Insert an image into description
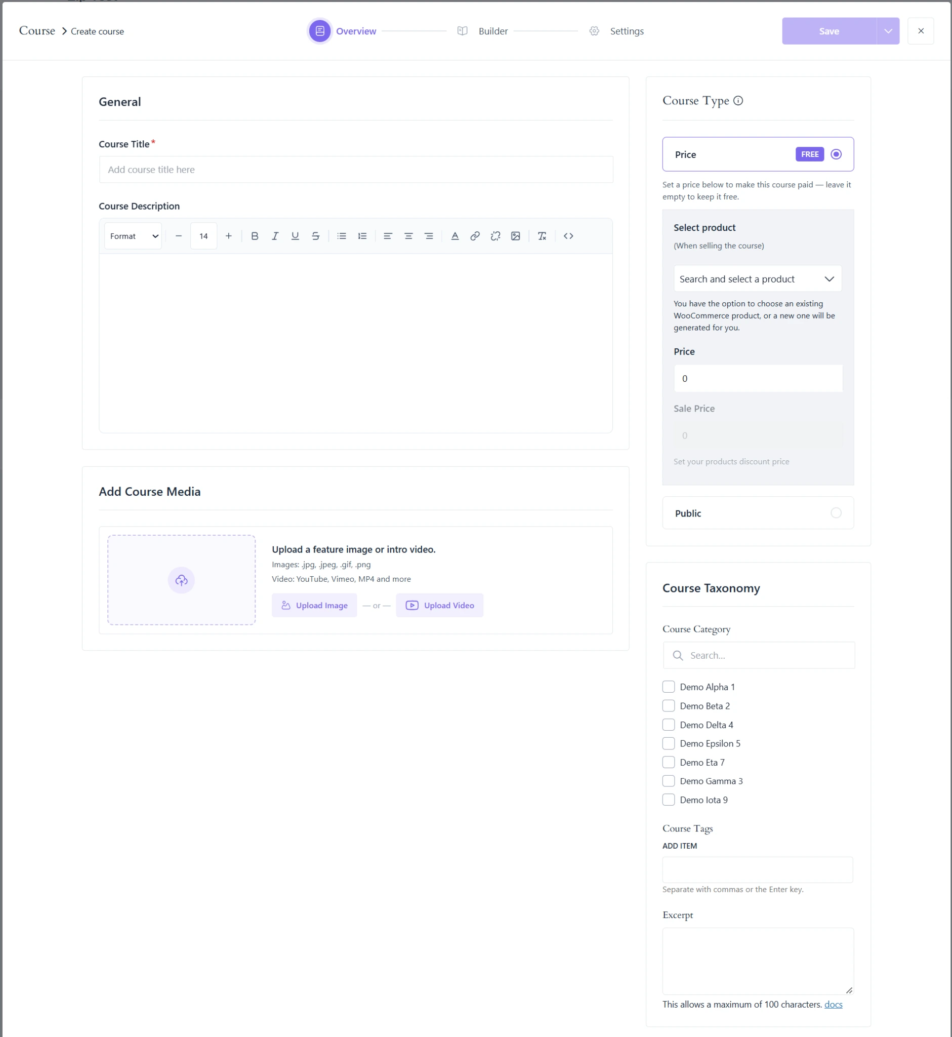Screen dimensions: 952x1037 pos(516,236)
